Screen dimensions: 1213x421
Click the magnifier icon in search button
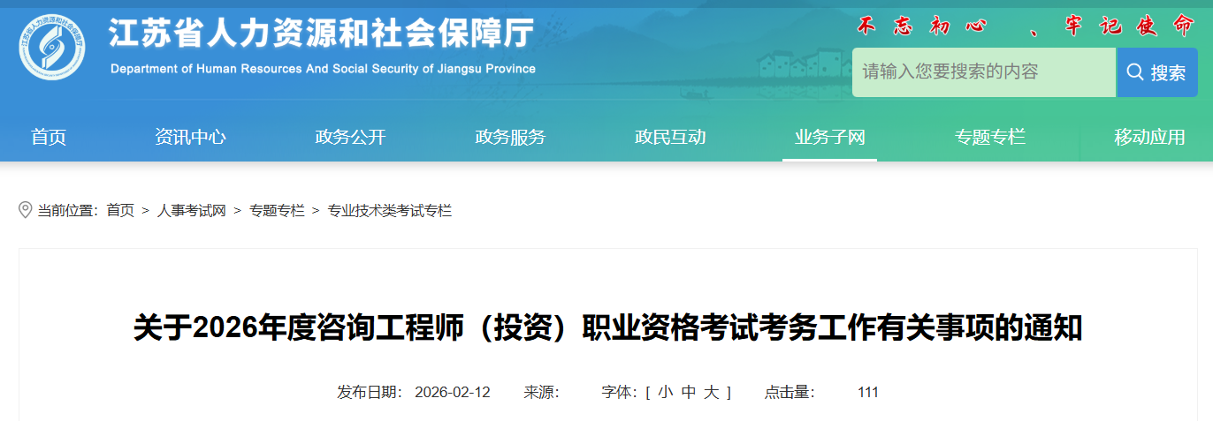pos(1134,72)
